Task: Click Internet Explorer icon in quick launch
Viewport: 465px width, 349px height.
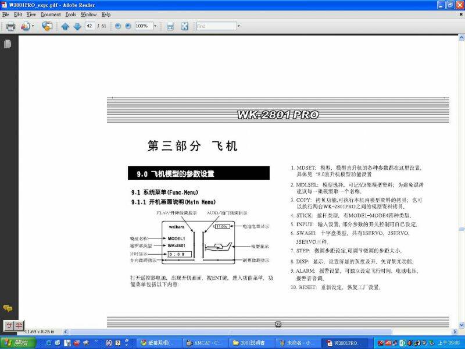Action: pos(49,343)
